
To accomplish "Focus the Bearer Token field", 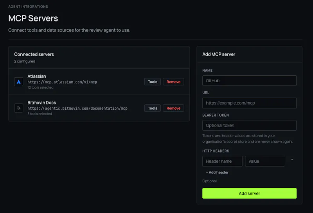I will [x=249, y=125].
